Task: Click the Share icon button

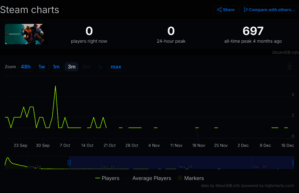Action: pos(226,10)
